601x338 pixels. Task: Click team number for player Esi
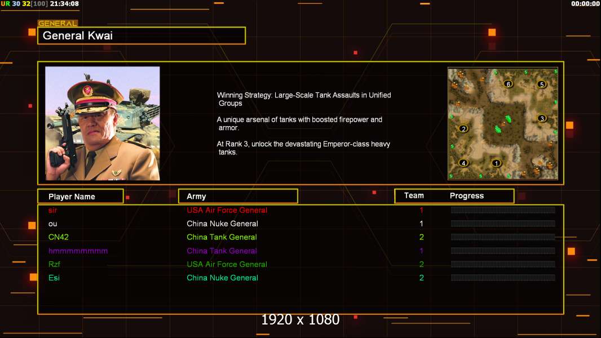(x=421, y=278)
